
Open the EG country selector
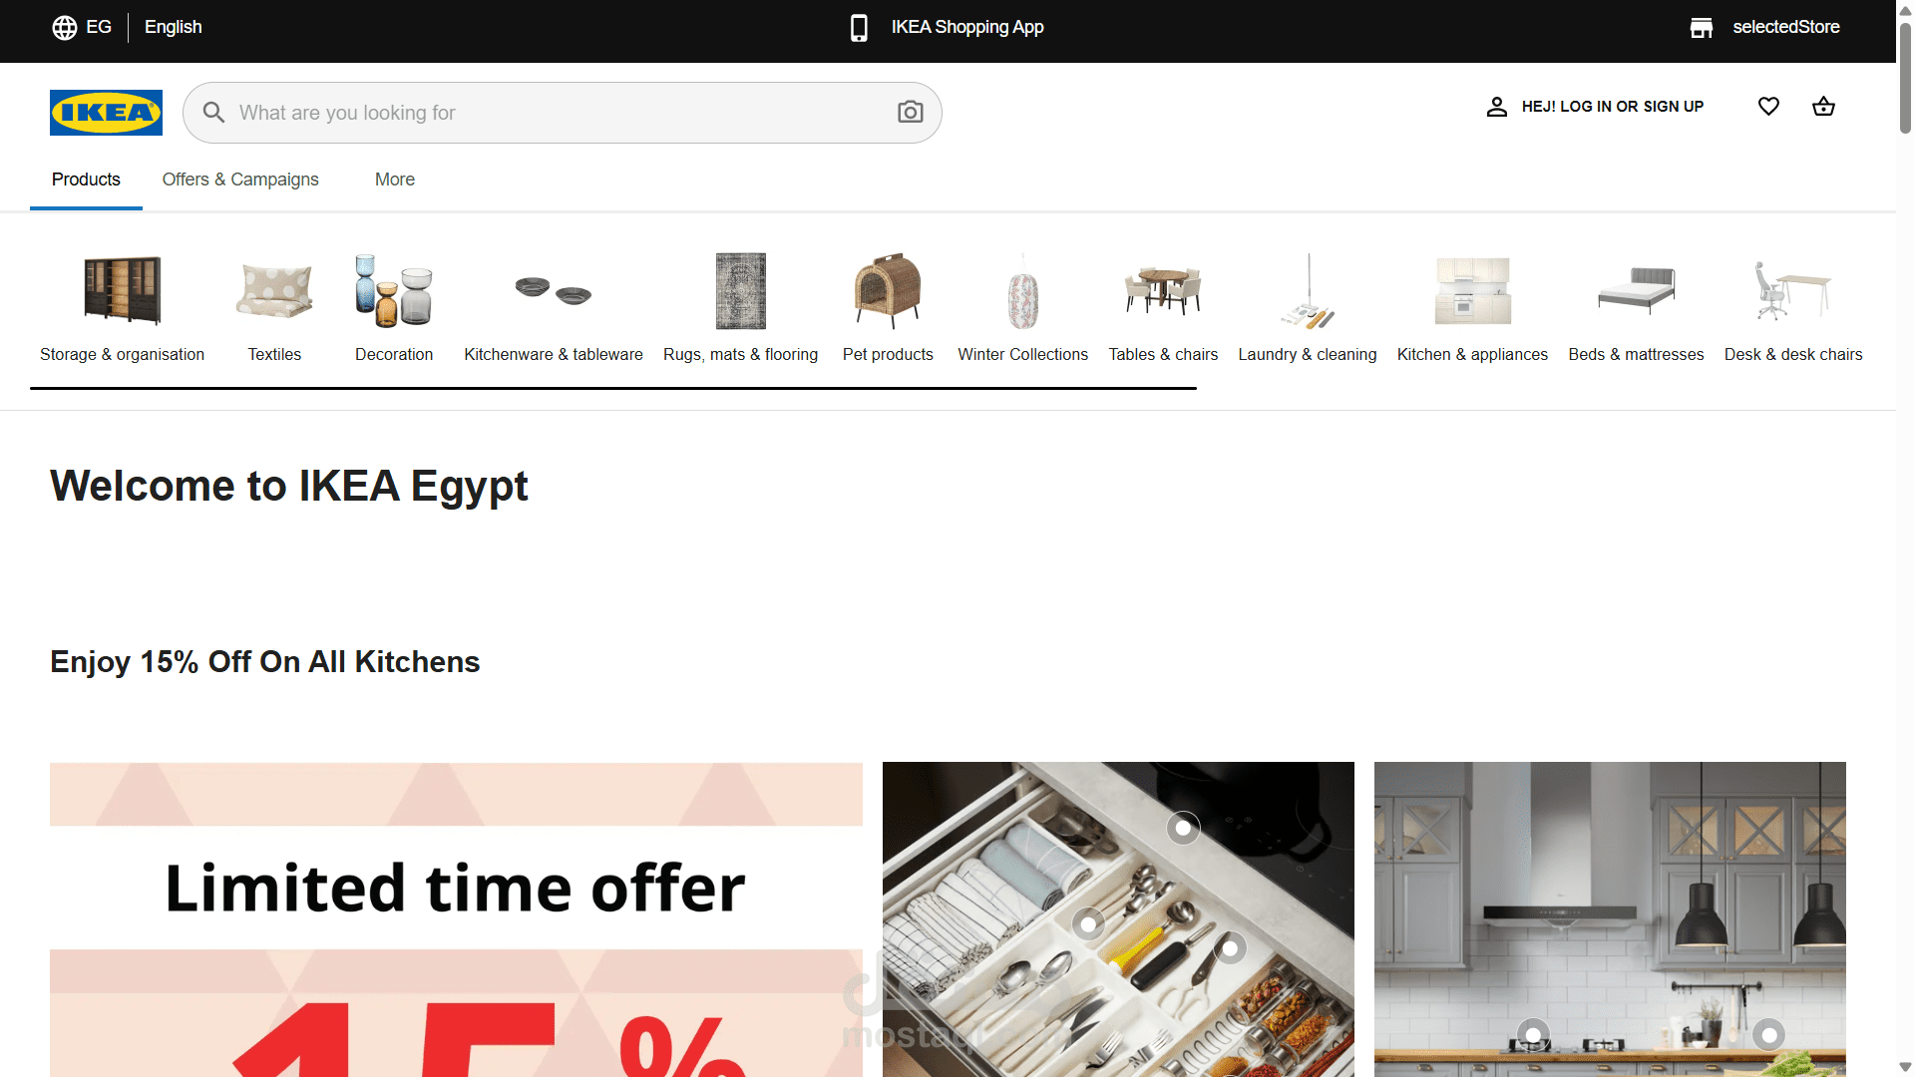pos(82,27)
